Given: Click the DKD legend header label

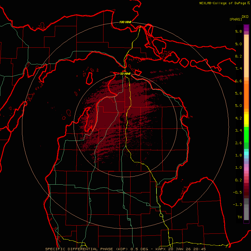Looking at the screenshot, I should pos(245,17).
